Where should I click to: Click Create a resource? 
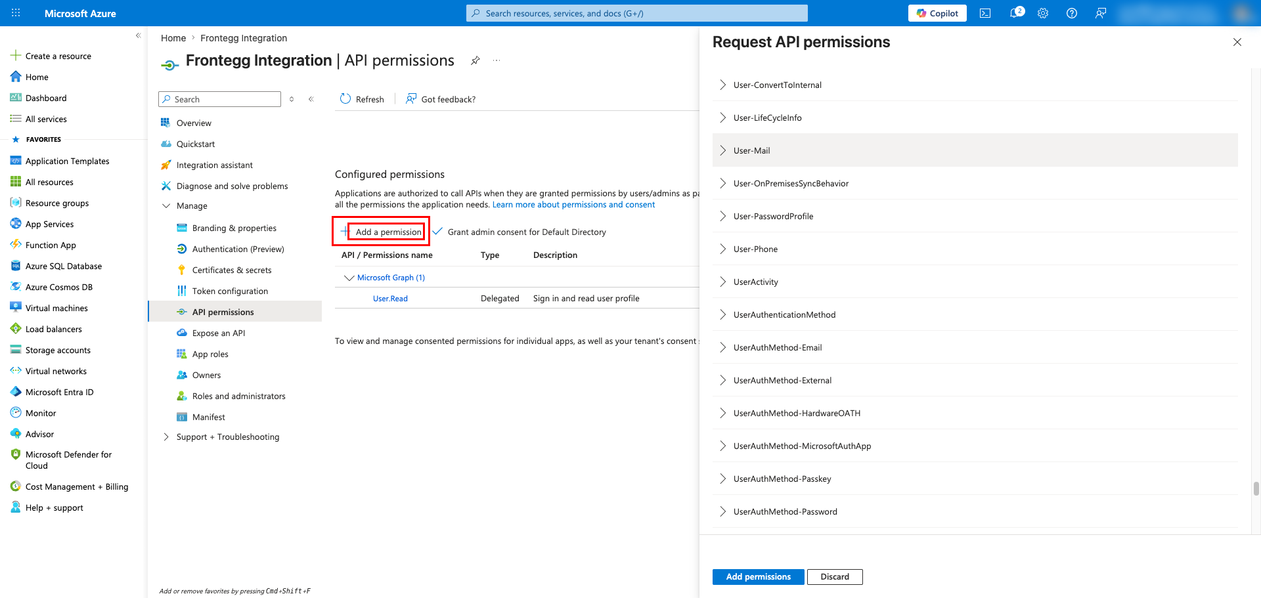[x=58, y=56]
